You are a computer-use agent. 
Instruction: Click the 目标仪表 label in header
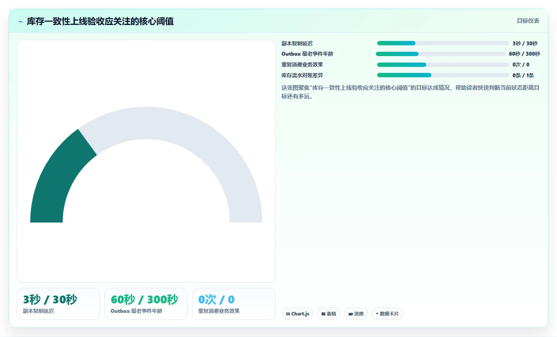[x=528, y=21]
